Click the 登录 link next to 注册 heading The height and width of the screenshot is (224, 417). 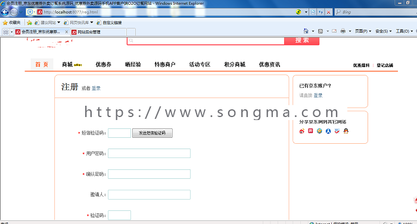(x=96, y=88)
